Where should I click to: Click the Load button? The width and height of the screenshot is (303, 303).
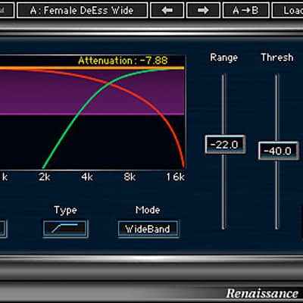(288, 11)
